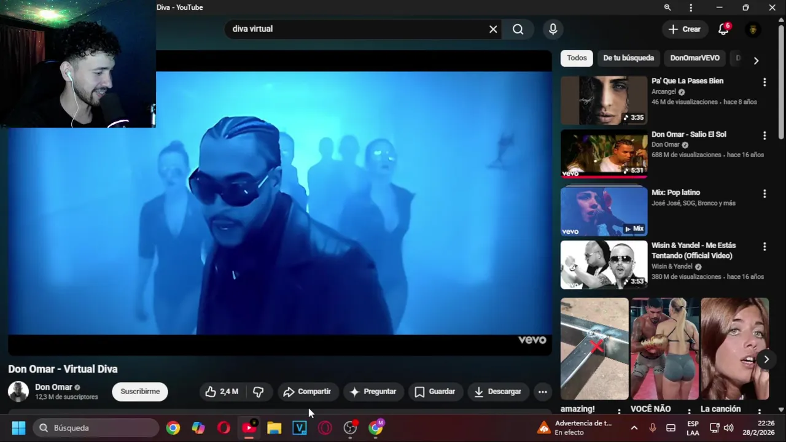Like the video with thumbs up
786x442 pixels.
[x=222, y=392]
